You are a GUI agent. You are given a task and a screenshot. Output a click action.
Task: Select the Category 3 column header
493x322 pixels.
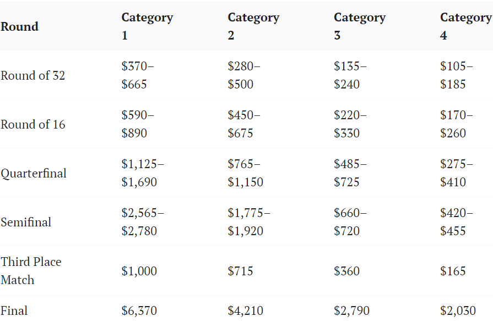click(x=360, y=26)
